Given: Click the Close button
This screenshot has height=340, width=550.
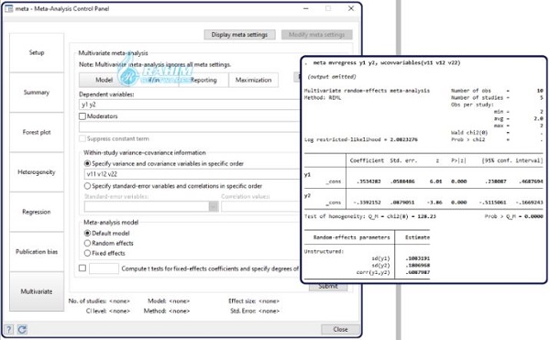Looking at the screenshot, I should pyautogui.click(x=340, y=330).
